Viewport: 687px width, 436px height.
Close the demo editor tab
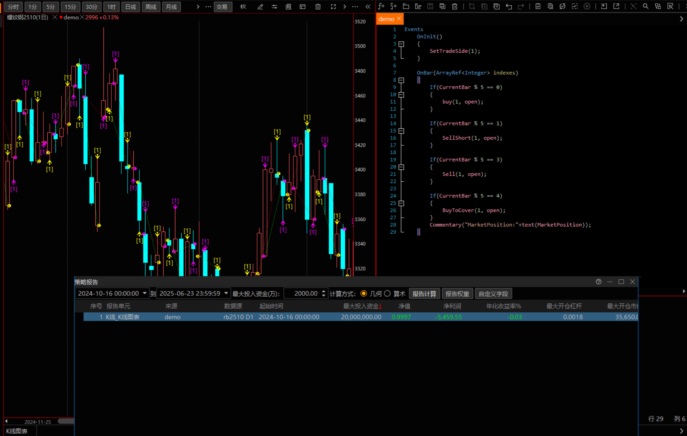(x=399, y=19)
